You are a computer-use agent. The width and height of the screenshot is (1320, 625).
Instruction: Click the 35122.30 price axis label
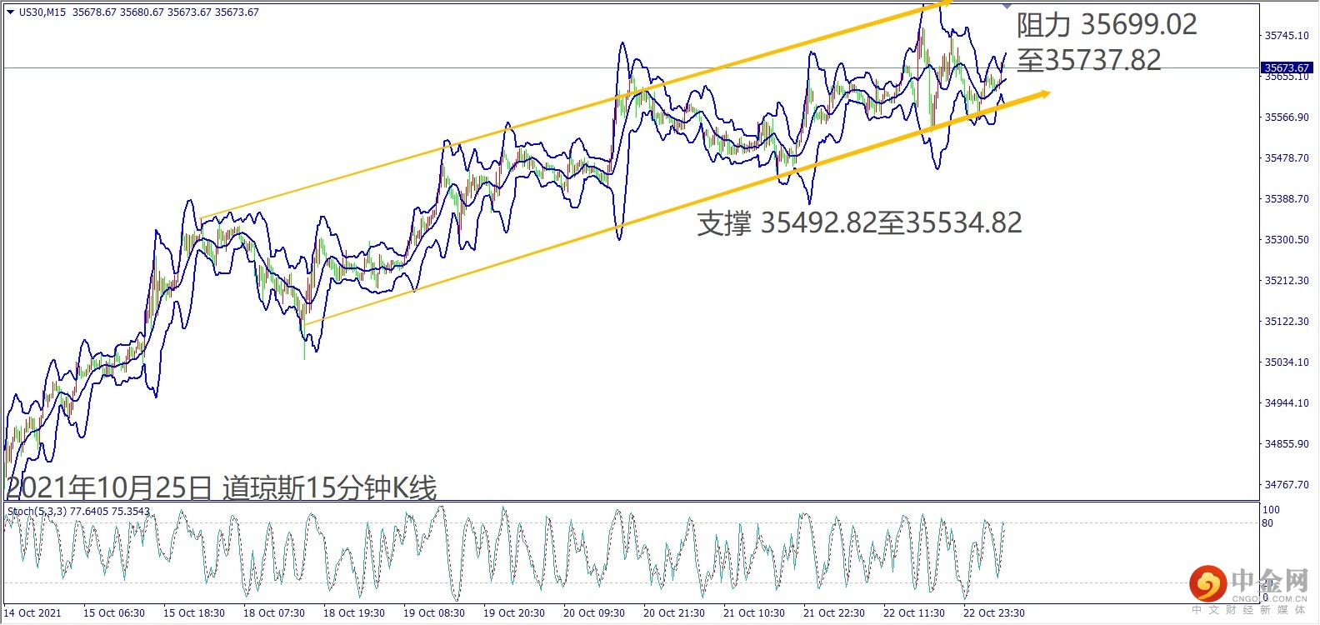[1287, 322]
